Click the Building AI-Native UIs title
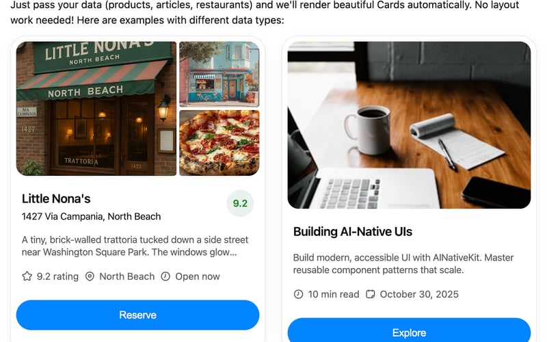 (x=353, y=232)
